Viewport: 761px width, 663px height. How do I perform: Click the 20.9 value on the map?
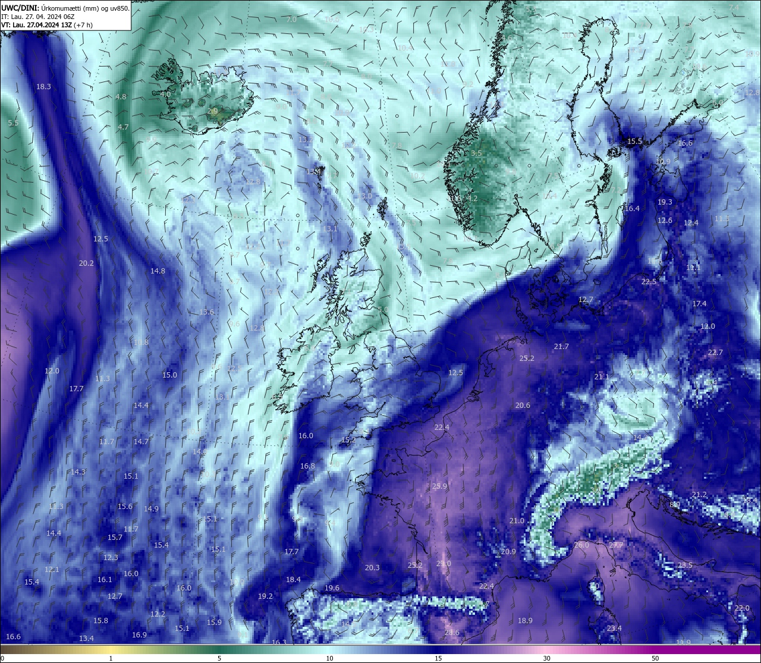tap(508, 551)
